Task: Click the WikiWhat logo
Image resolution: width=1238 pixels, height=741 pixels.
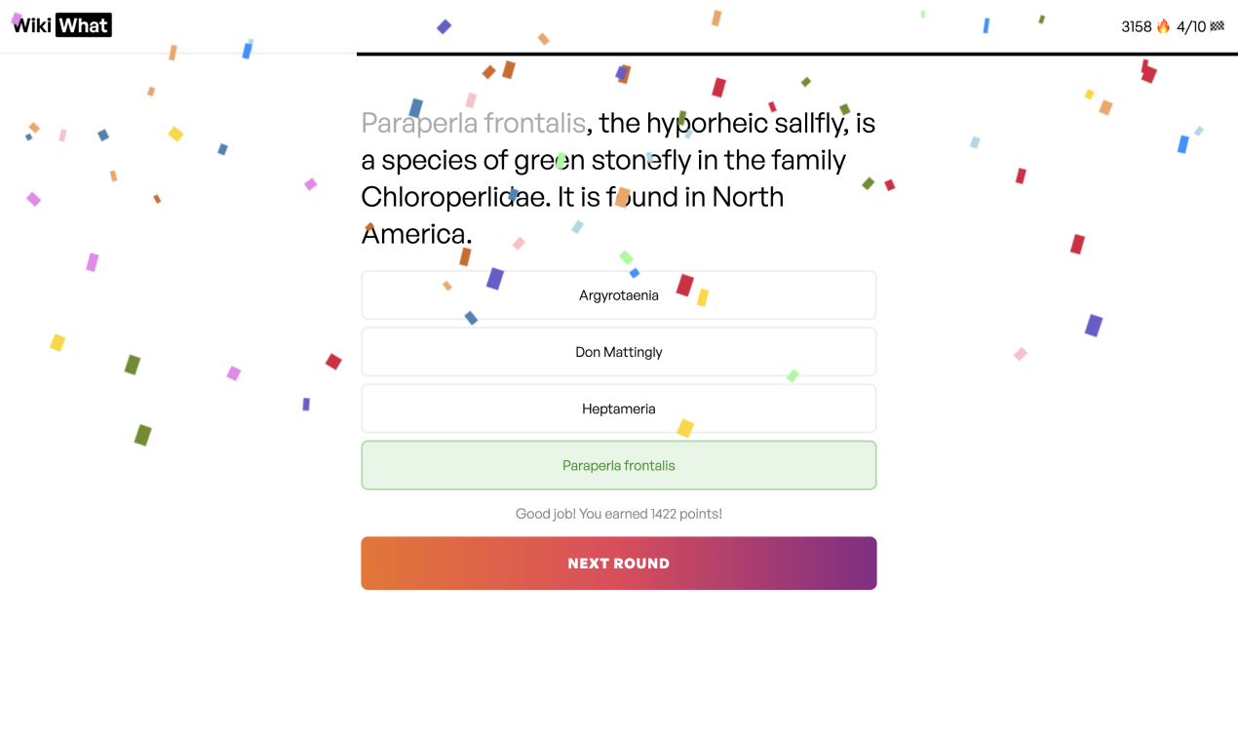Action: click(60, 24)
